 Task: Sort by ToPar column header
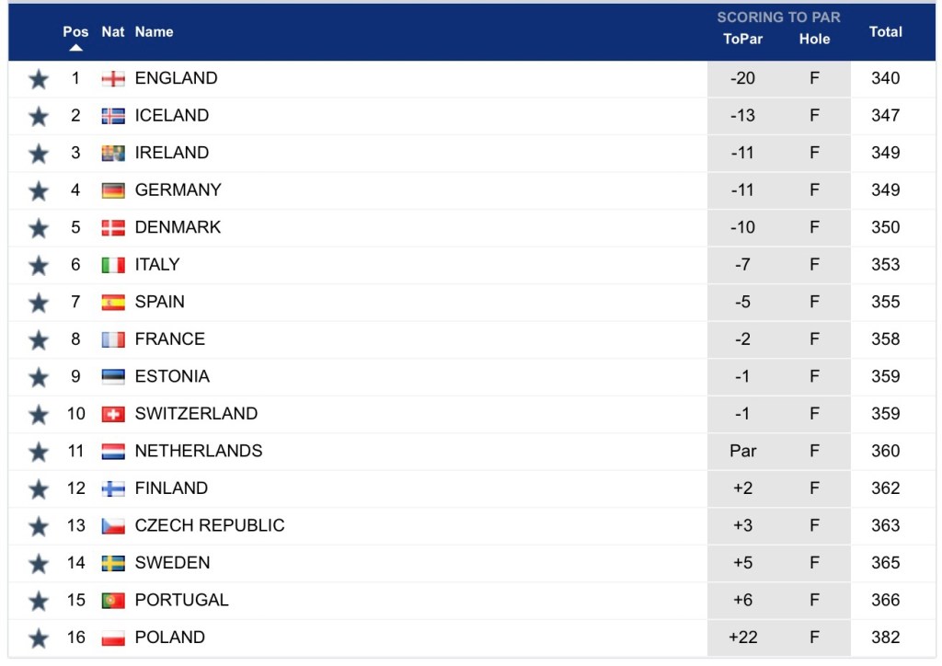pyautogui.click(x=742, y=39)
